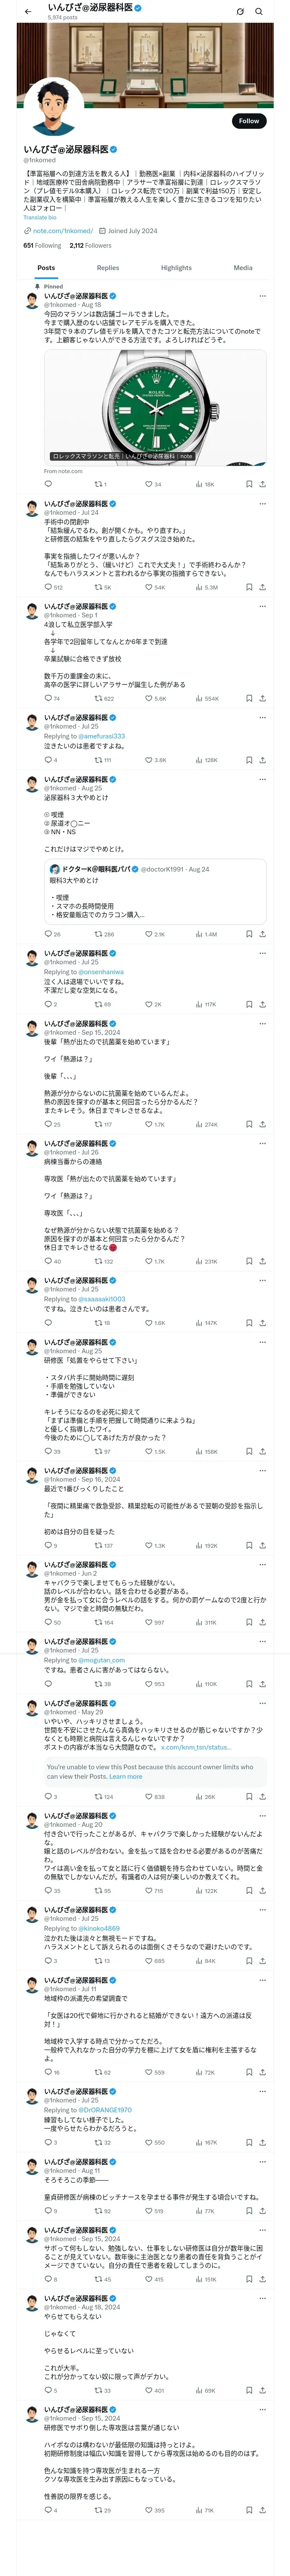Share the Sep 1 post via its share icon
Screen dimensions: 290x2576
tap(262, 698)
